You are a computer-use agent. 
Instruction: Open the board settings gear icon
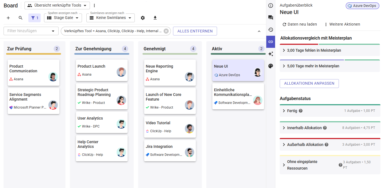click(x=142, y=18)
